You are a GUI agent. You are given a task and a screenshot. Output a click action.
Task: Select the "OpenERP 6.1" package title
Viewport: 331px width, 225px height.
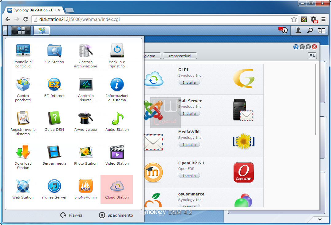[x=191, y=163]
